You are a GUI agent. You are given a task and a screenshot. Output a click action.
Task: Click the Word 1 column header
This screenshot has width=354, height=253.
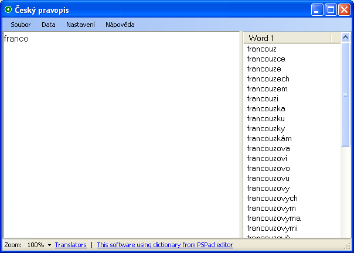click(x=287, y=38)
